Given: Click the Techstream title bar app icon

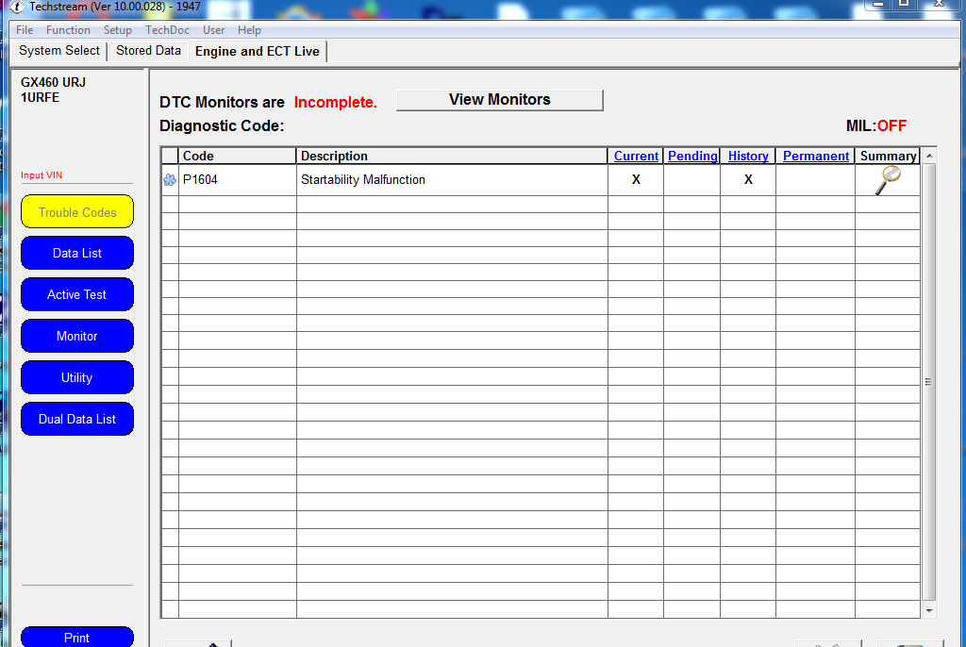Looking at the screenshot, I should 17,7.
